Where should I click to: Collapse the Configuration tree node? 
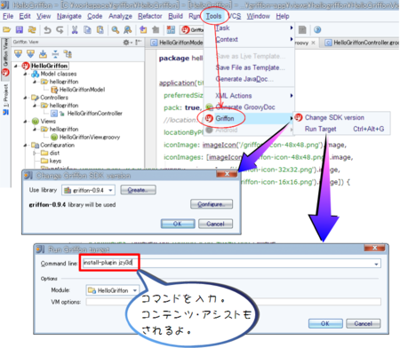(x=25, y=146)
